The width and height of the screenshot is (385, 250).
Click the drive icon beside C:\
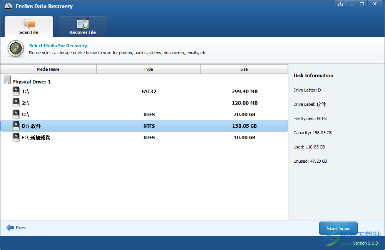16,114
